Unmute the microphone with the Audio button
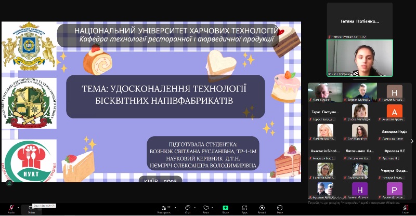 [x=11, y=209]
